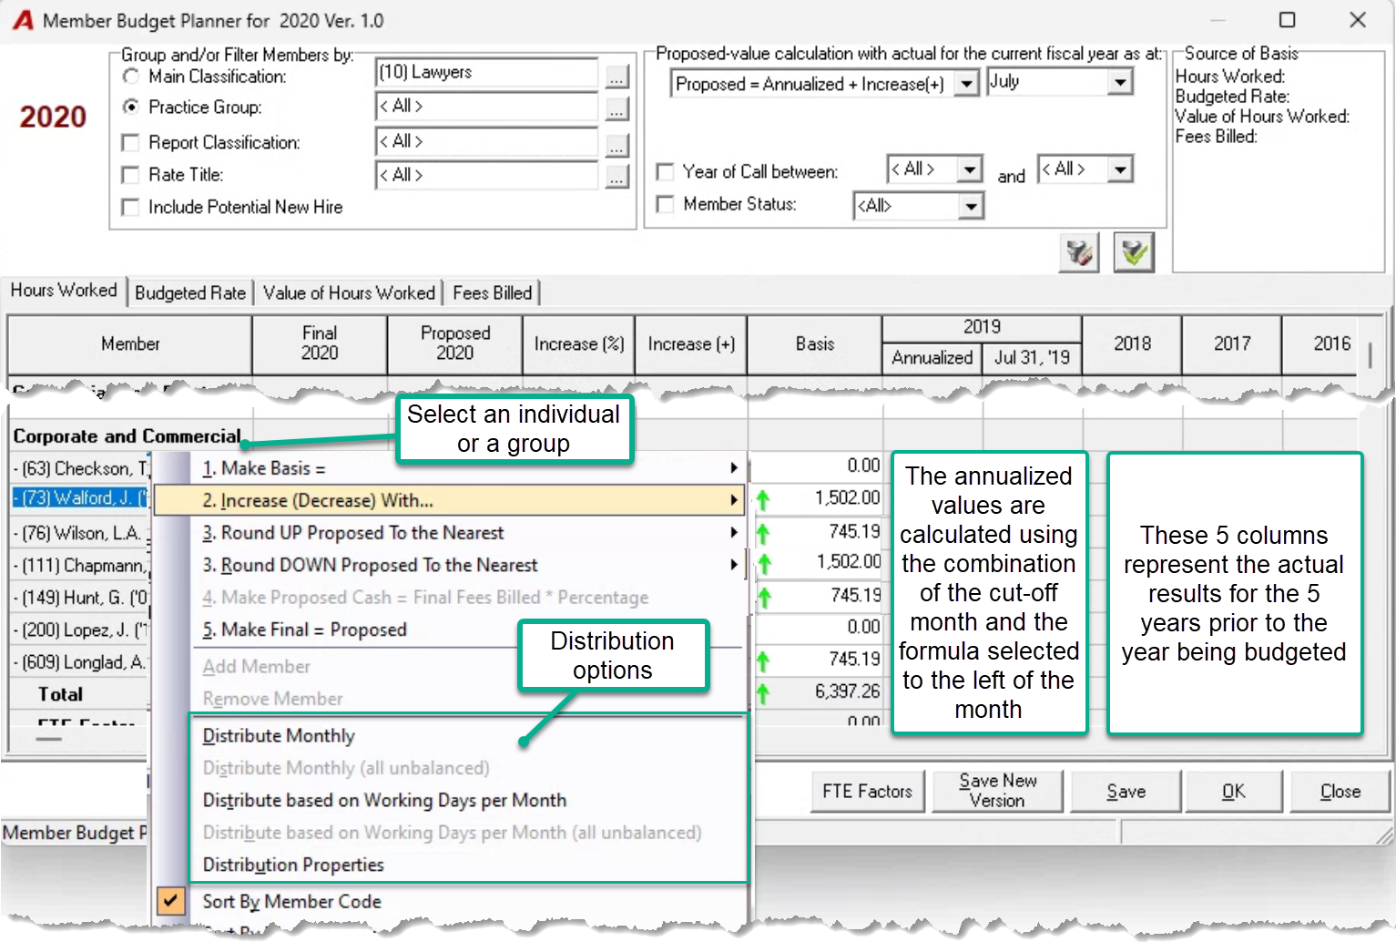Click Save New Version button

[x=997, y=791]
